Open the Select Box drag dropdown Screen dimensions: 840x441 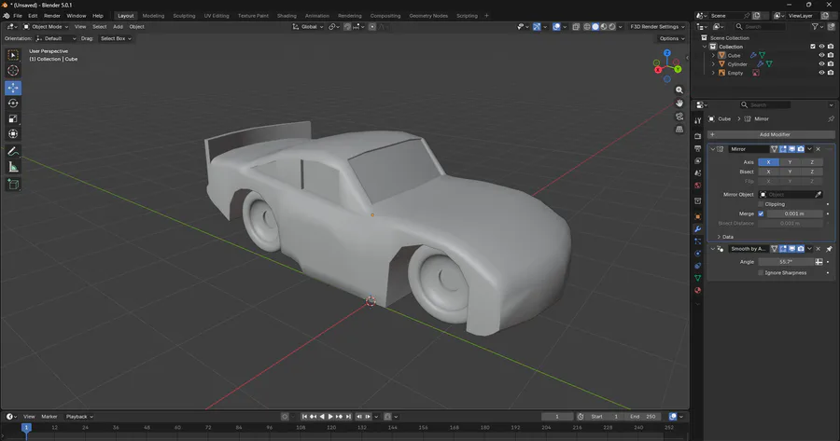pos(116,38)
